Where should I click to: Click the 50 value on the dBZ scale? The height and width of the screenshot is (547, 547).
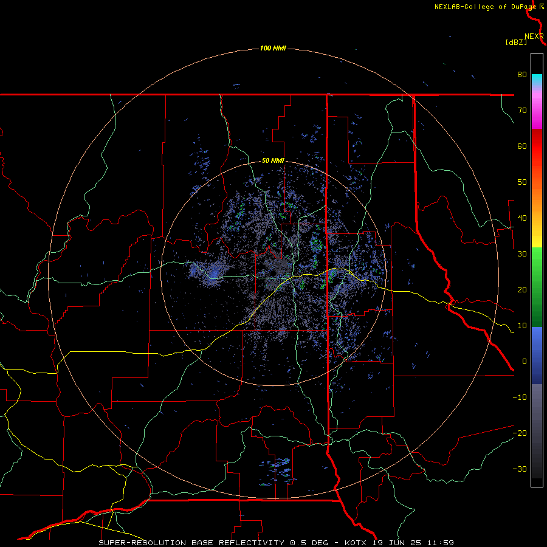tap(522, 182)
